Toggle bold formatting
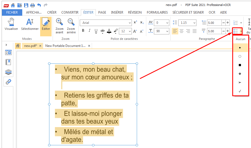251x148 pixels. coord(83,31)
